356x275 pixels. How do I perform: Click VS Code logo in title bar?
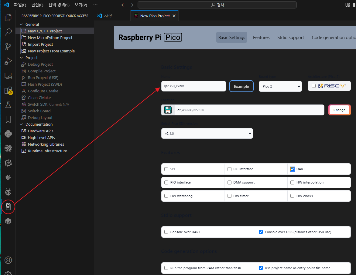coord(6,5)
